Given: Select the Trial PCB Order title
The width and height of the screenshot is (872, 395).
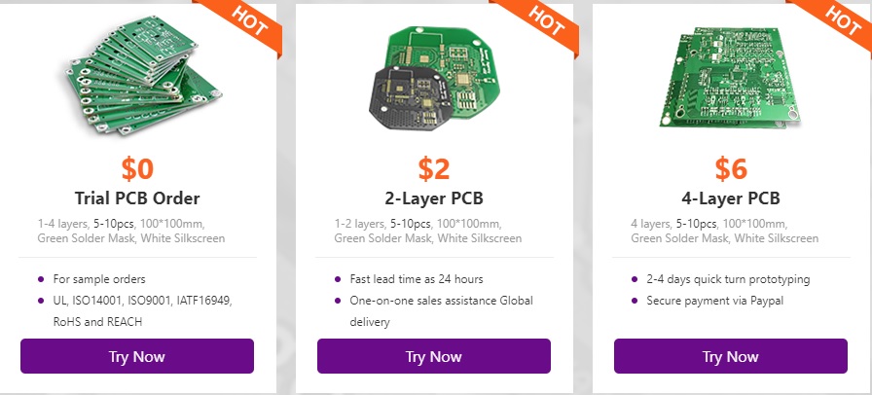Looking at the screenshot, I should coord(137,198).
